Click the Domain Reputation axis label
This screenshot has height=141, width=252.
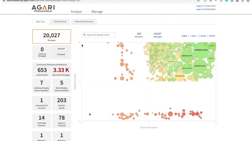pyautogui.click(x=149, y=127)
